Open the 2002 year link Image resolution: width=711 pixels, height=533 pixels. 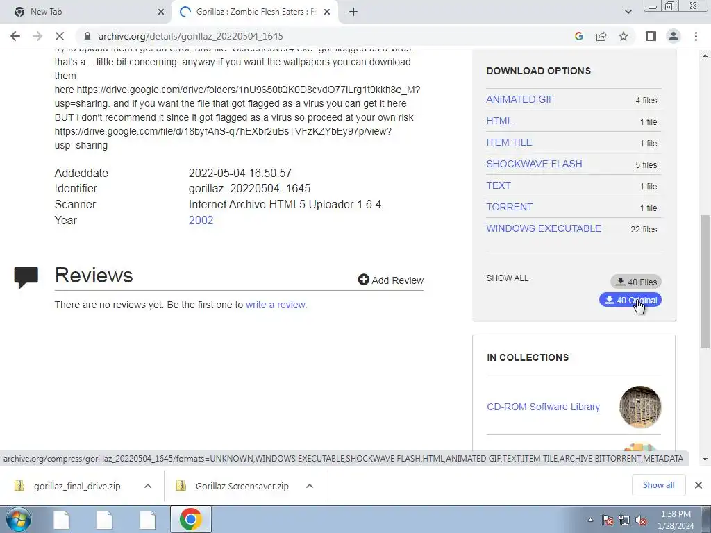(x=201, y=220)
